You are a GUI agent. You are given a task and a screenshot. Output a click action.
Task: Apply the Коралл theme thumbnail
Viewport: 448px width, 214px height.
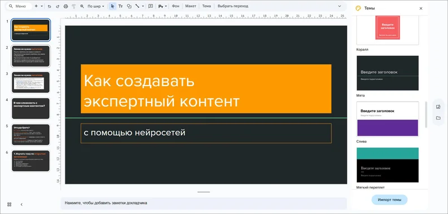coord(388,30)
